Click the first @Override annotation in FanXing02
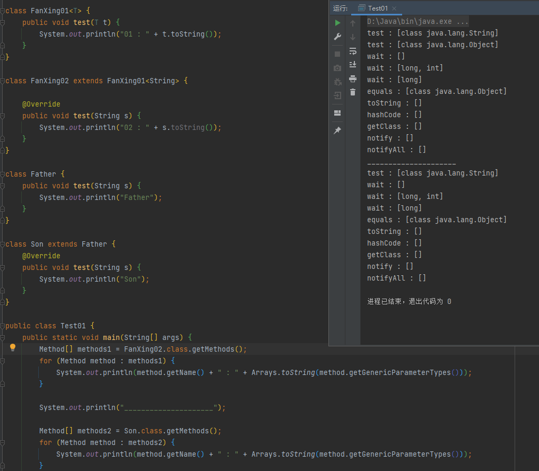The width and height of the screenshot is (539, 471). click(x=41, y=104)
